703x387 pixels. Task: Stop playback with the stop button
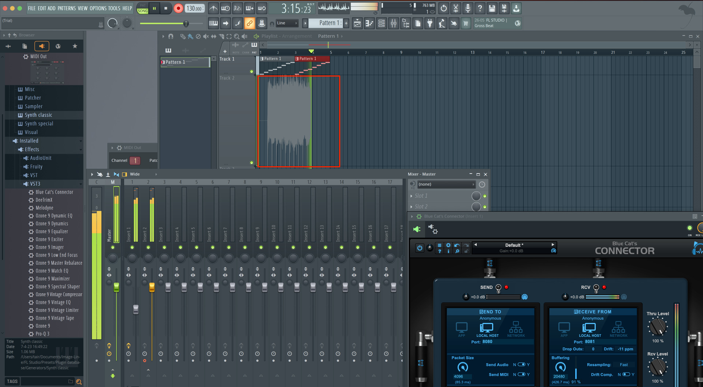click(166, 8)
